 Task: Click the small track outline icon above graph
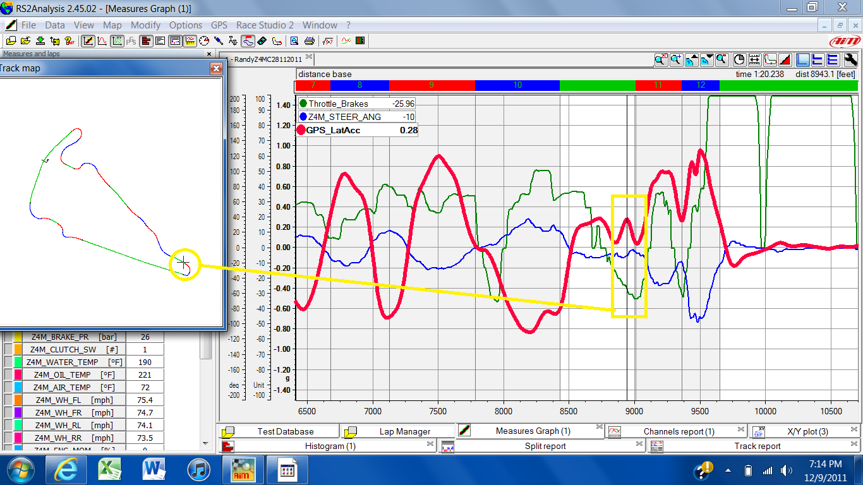pyautogui.click(x=770, y=60)
